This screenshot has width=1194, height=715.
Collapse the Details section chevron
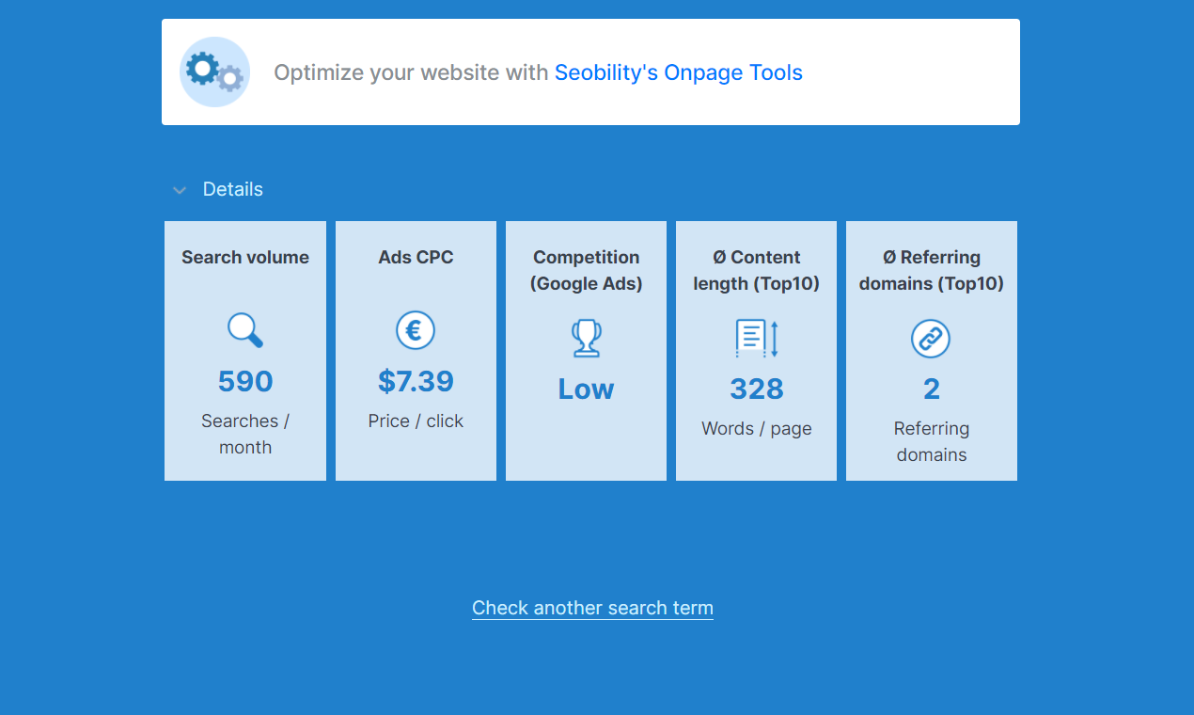(180, 190)
